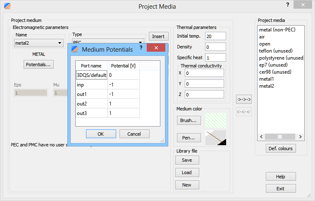The image size is (315, 201).
Task: Click the ->->-> transfer arrow button
Action: click(243, 100)
